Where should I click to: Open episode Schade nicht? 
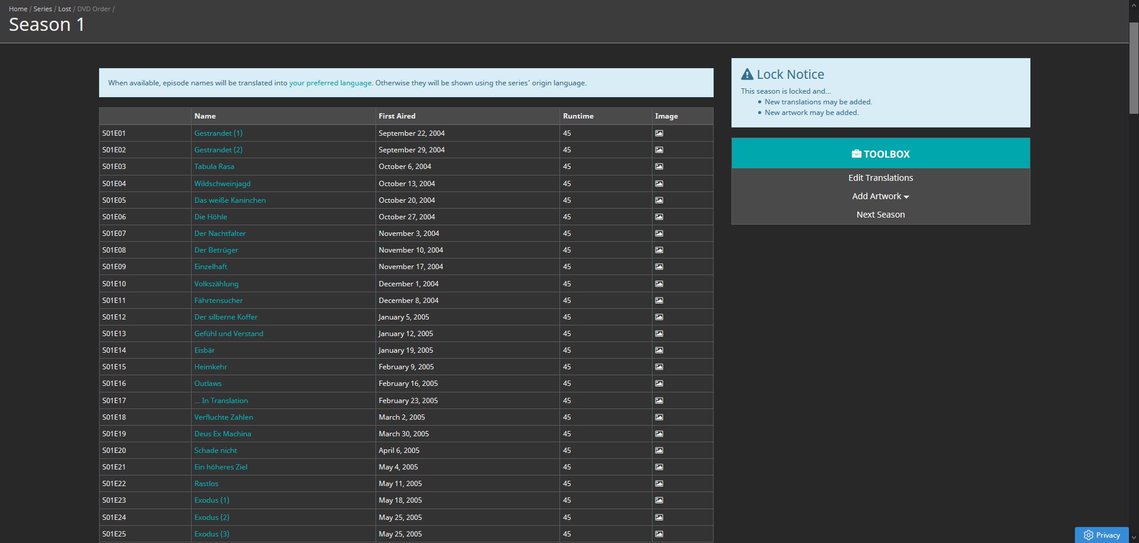coord(216,451)
